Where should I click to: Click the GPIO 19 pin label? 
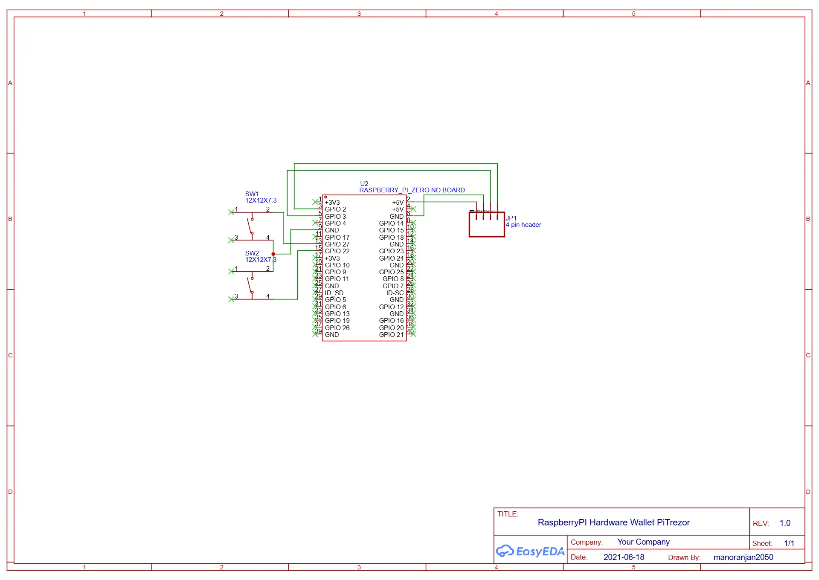tap(337, 321)
